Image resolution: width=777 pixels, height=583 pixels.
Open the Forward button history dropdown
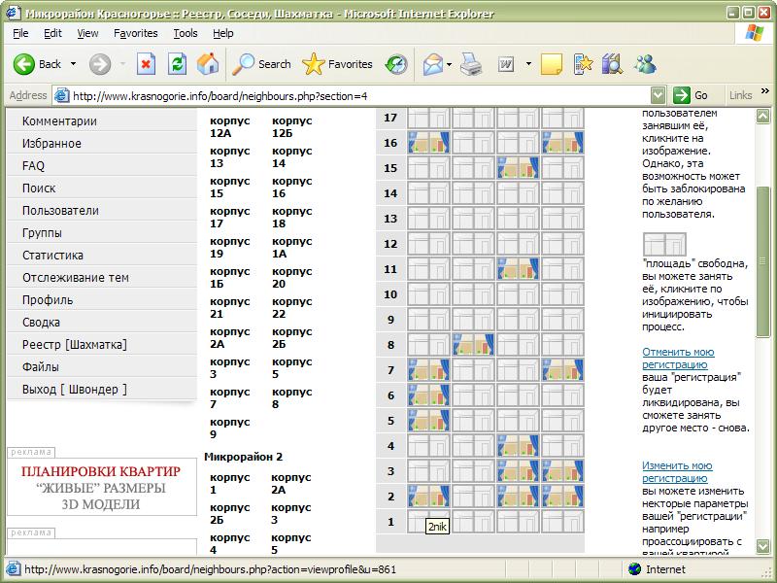coord(122,64)
